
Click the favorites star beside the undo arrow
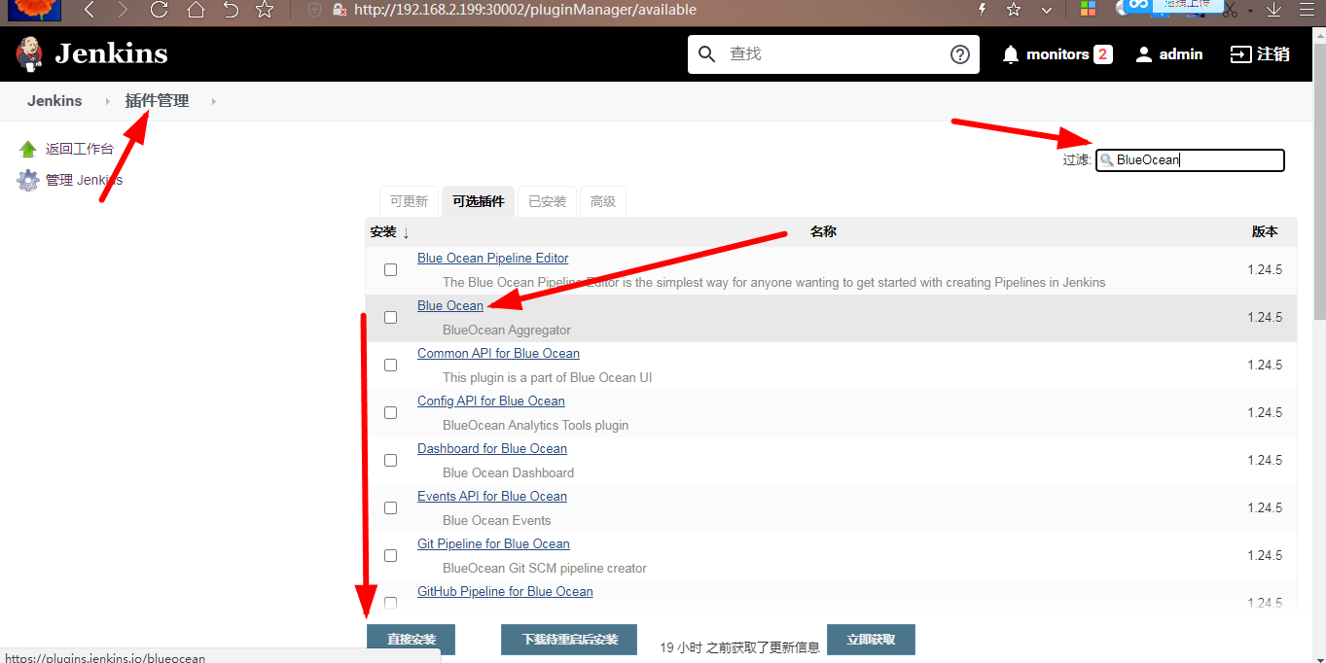coord(264,10)
